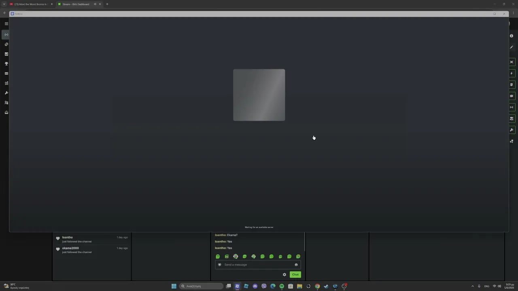Go back in the browser

pos(4,13)
